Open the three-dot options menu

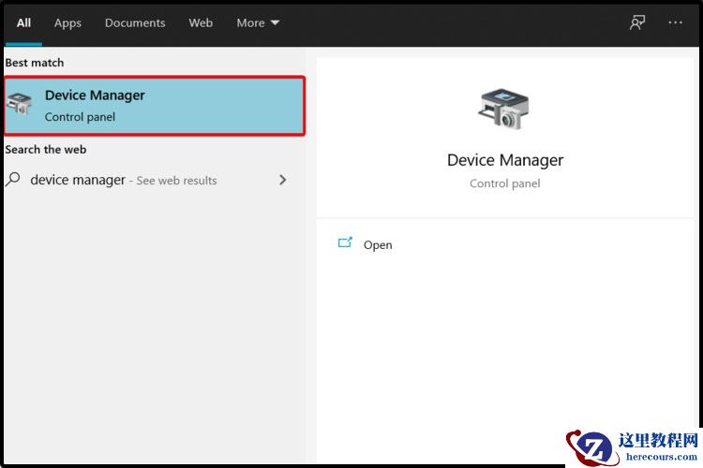coord(675,22)
